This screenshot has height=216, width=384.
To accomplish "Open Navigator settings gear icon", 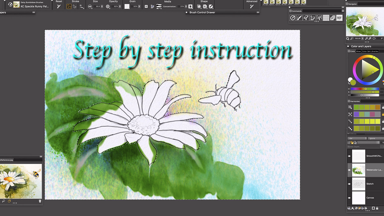I will click(x=347, y=39).
